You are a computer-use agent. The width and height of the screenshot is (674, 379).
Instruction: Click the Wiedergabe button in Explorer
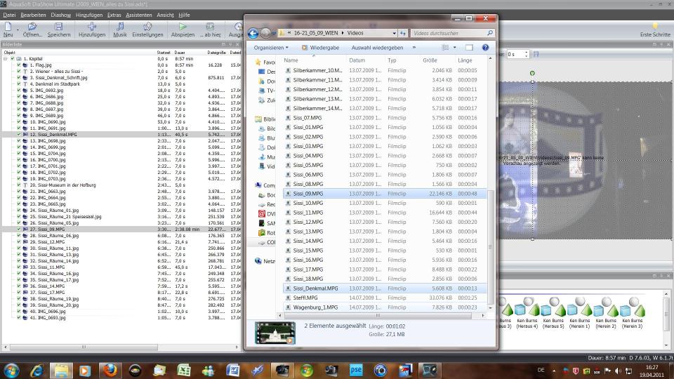pos(320,48)
